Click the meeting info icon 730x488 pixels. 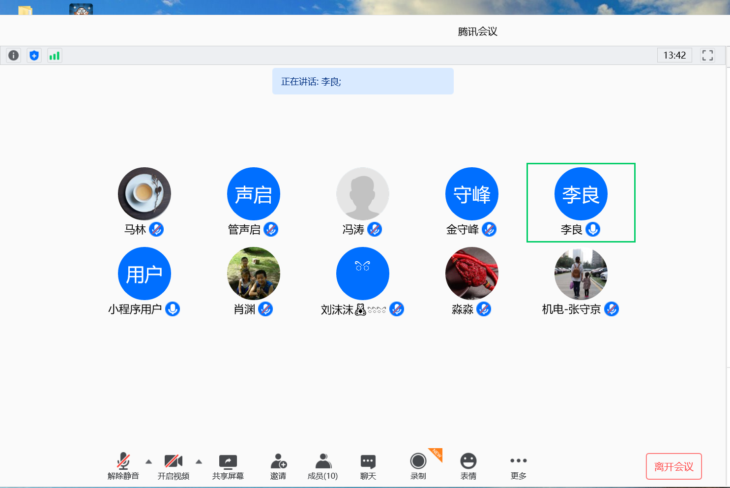coord(14,56)
